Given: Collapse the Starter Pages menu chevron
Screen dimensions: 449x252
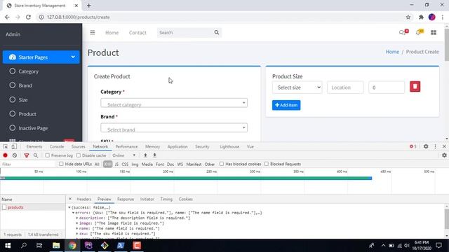Looking at the screenshot, I should point(73,57).
